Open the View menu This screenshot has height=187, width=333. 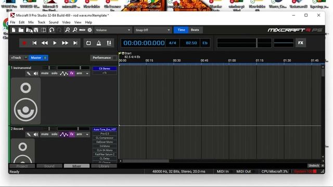(x=78, y=22)
